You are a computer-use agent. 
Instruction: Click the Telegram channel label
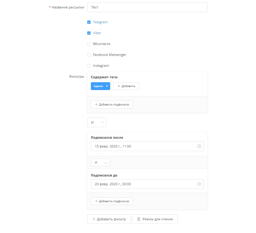click(100, 22)
